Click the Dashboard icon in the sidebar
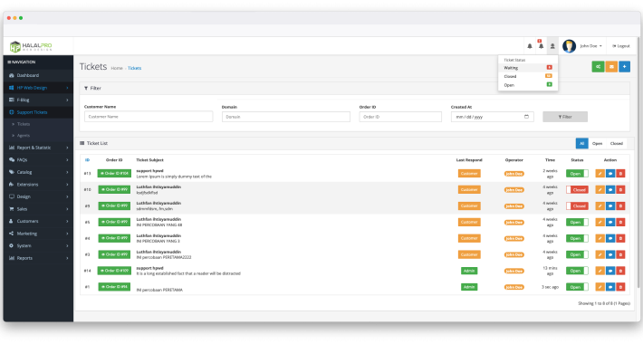 point(12,75)
